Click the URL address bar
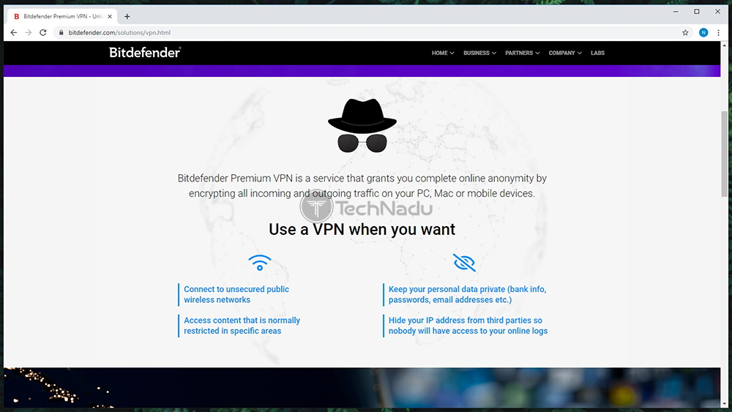The width and height of the screenshot is (732, 412). tap(369, 33)
